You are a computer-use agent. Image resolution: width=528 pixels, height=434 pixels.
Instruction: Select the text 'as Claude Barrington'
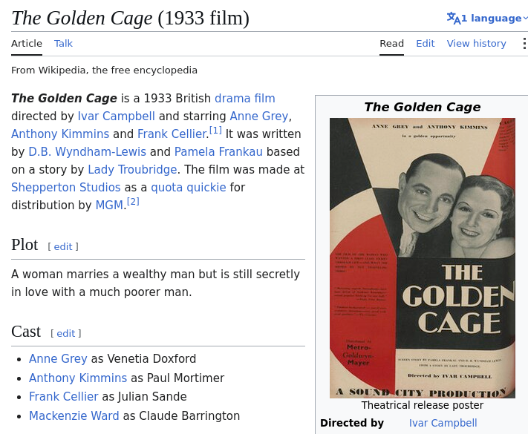pos(181,416)
